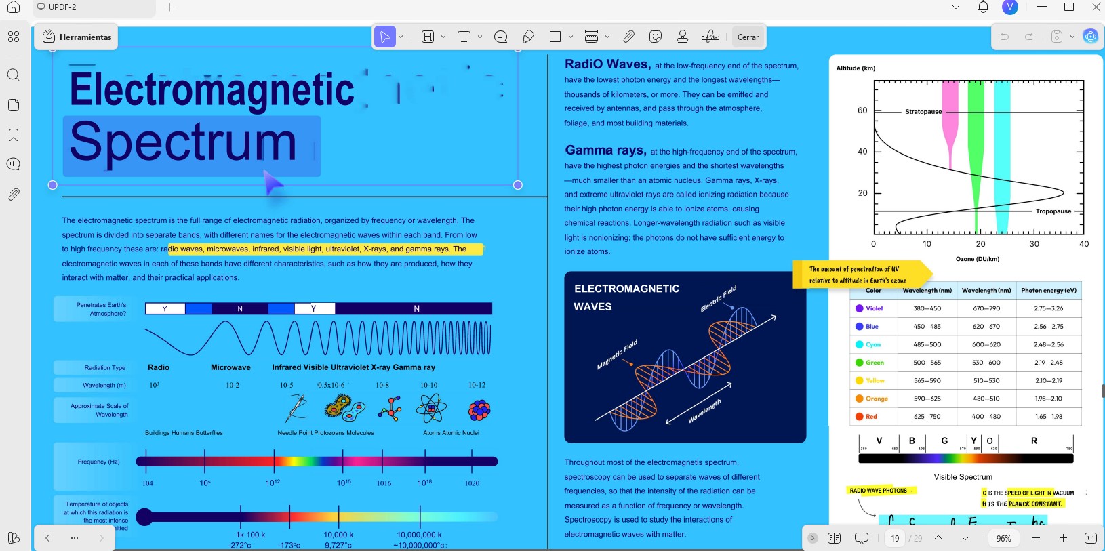1105x551 pixels.
Task: Fit page to actual size
Action: pos(1090,538)
